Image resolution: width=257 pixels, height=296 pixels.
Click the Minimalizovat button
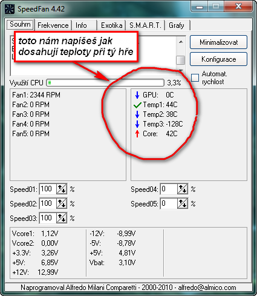[x=218, y=42]
